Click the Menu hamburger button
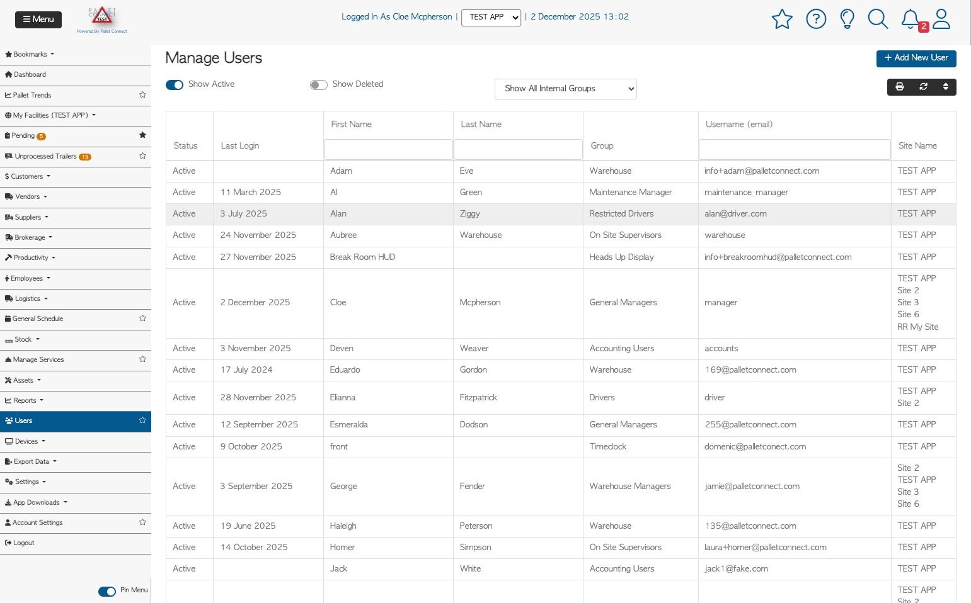Image resolution: width=971 pixels, height=603 pixels. point(38,20)
